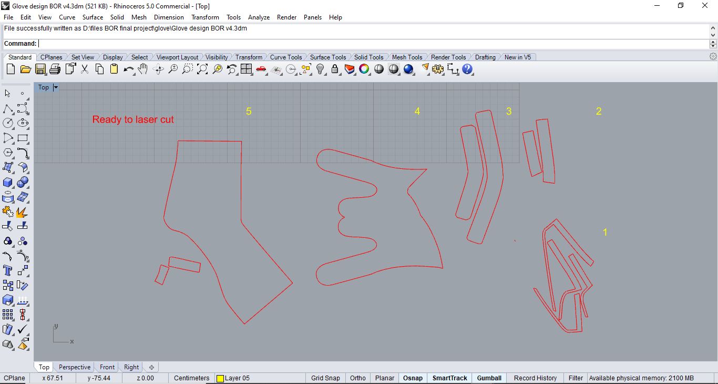Select the Box solid tool
Screen dimensions: 718x384
(x=8, y=182)
